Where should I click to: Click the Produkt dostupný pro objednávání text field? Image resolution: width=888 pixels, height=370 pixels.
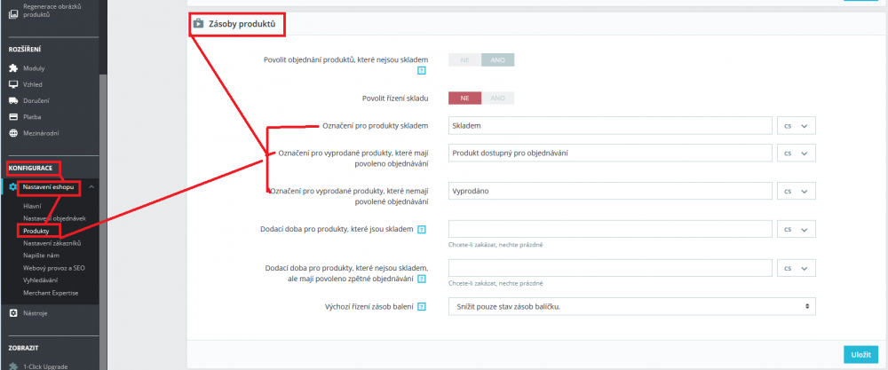coord(611,153)
